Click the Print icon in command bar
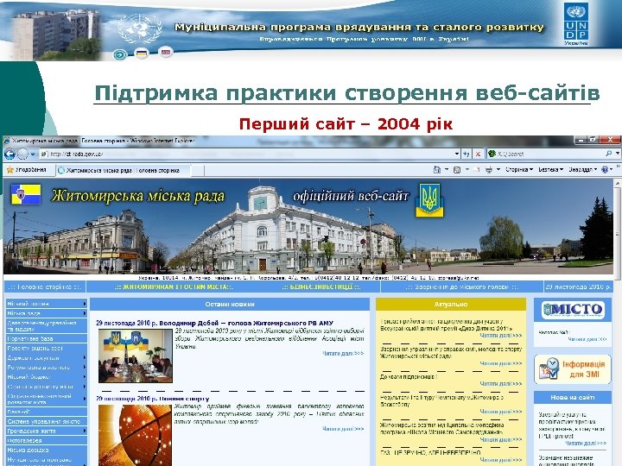This screenshot has width=622, height=466. 489,170
